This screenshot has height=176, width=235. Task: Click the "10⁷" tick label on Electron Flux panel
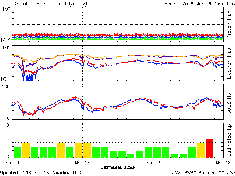click(x=6, y=48)
